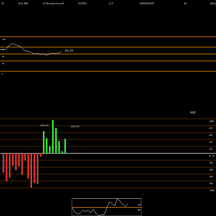The width and height of the screenshot is (216, 216).
Task: Click the 50 level label on the RSI axis
Action: pos(3,57)
